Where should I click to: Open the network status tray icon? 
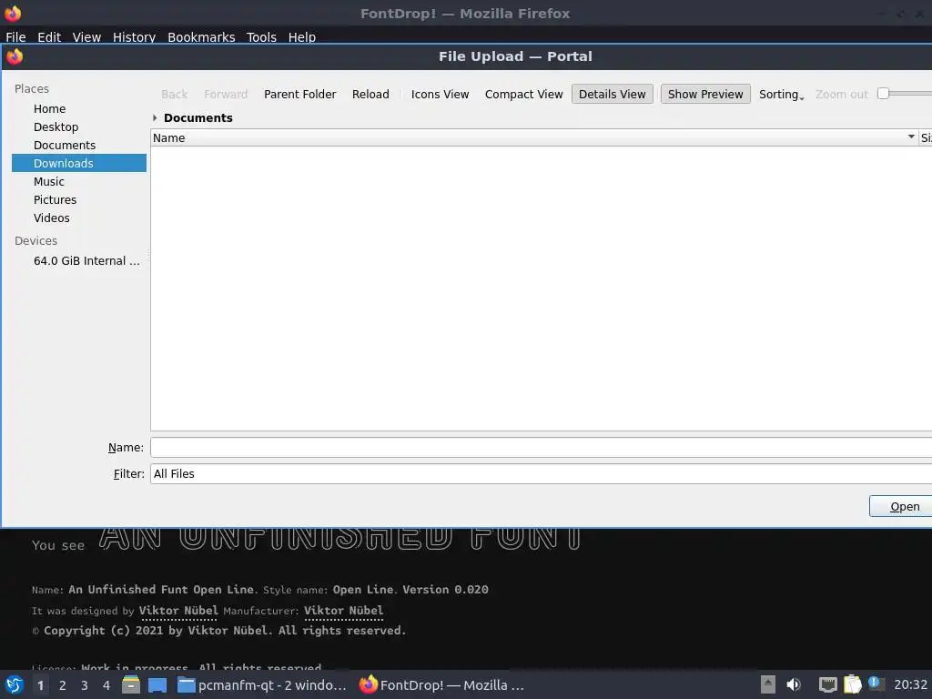827,684
